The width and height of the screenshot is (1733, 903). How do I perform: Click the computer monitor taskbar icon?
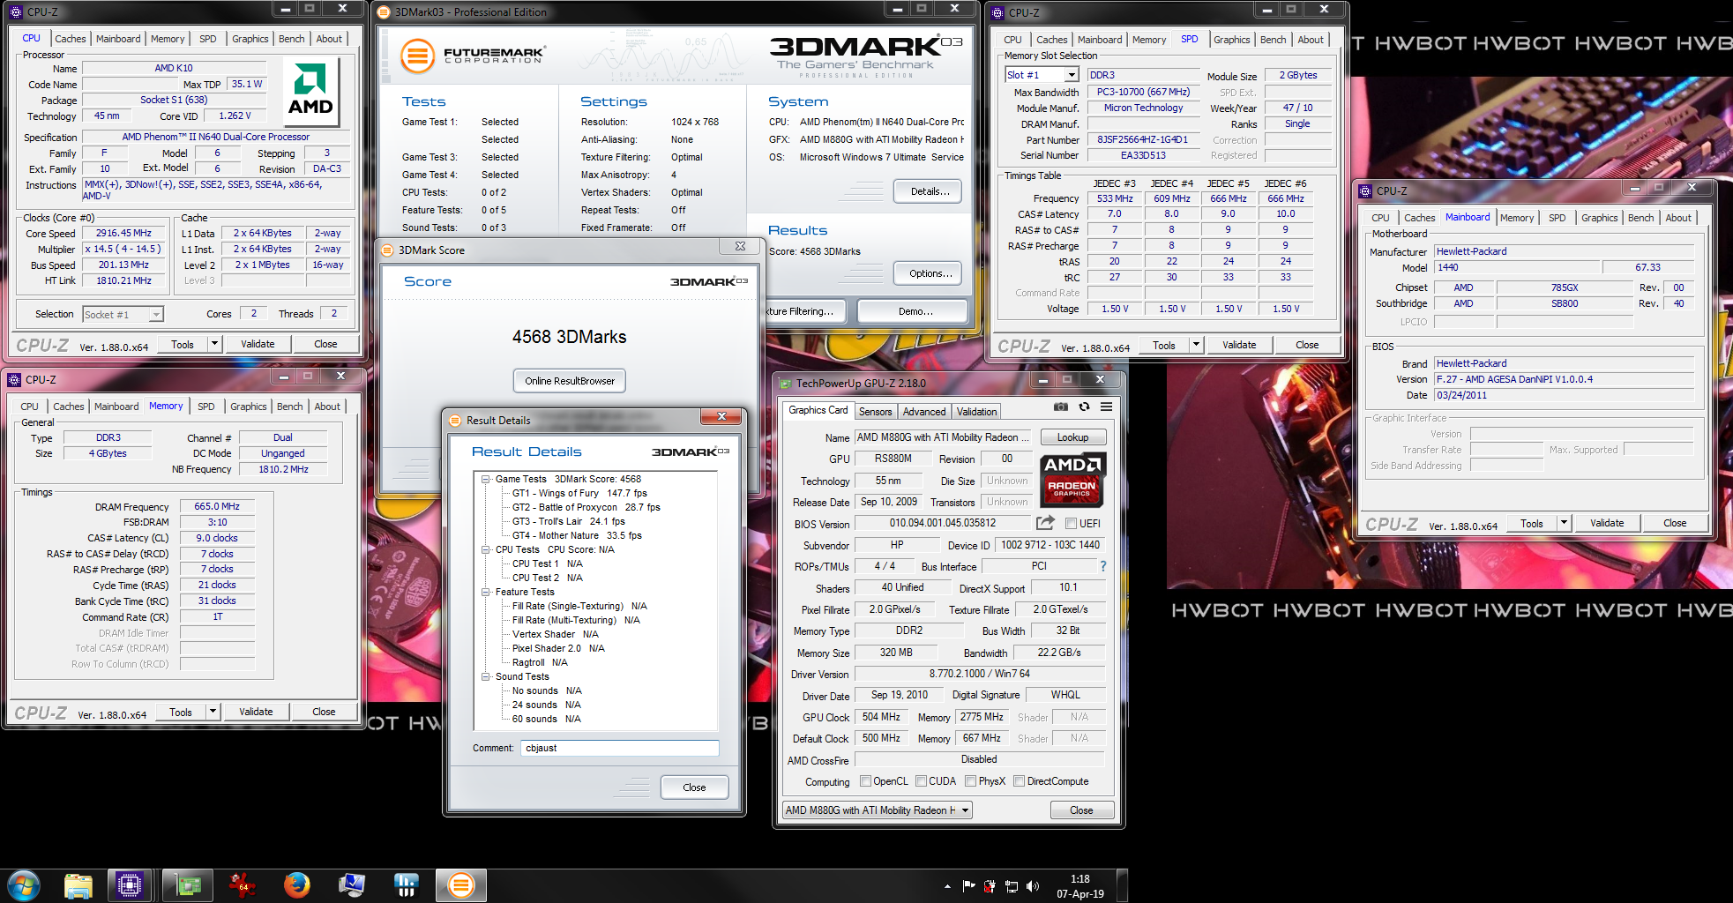[x=352, y=884]
